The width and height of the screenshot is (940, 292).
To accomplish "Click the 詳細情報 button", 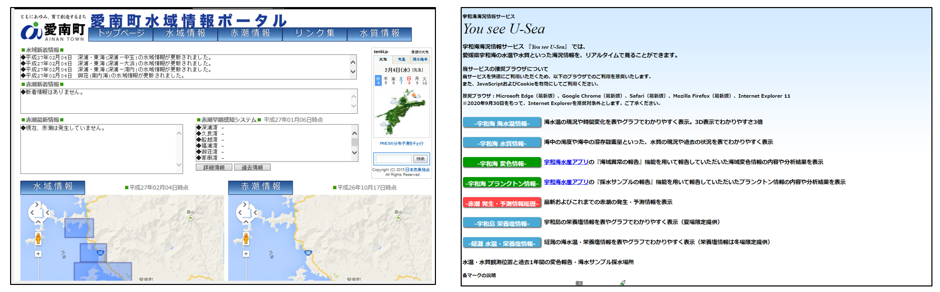I will click(214, 167).
